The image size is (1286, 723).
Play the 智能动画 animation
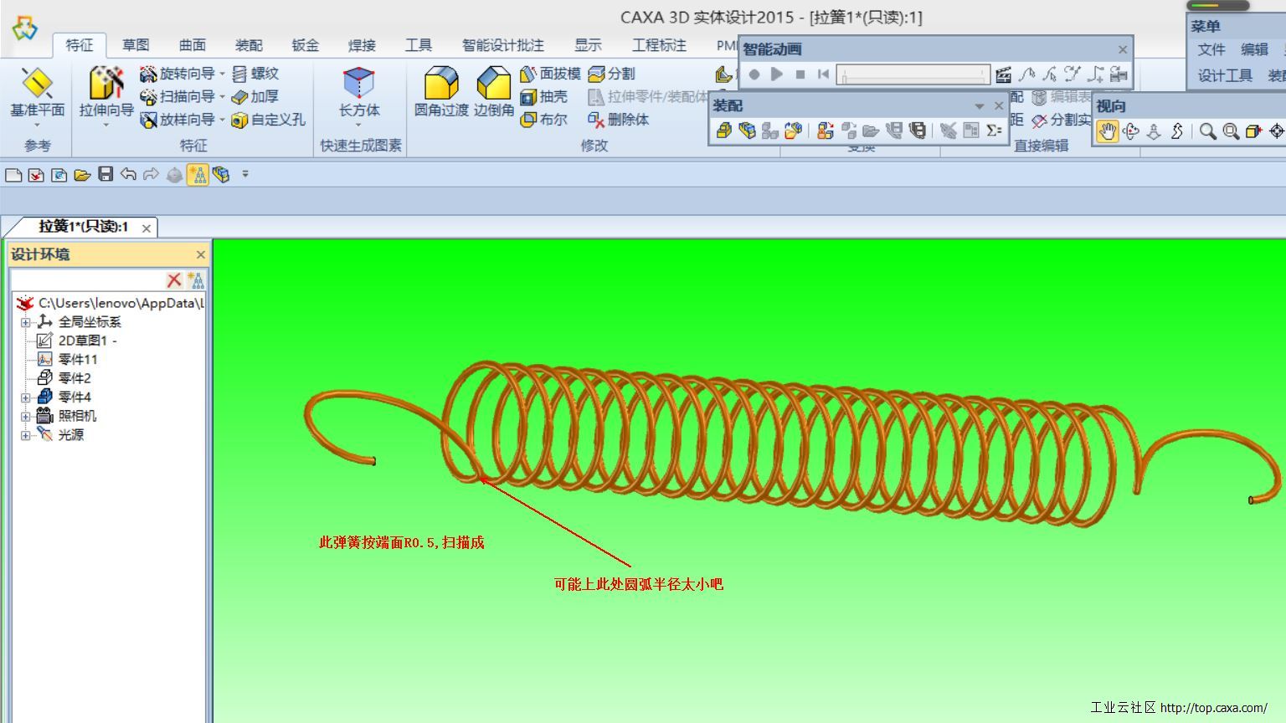pyautogui.click(x=777, y=74)
